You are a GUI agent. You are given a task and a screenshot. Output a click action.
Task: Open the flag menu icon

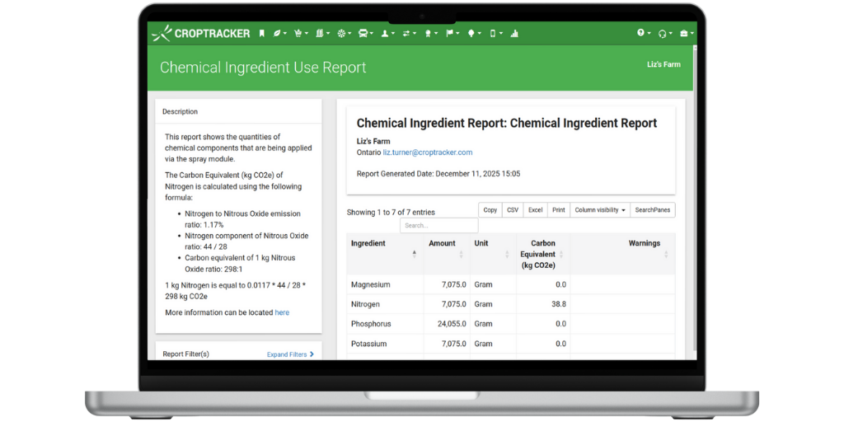pos(451,34)
